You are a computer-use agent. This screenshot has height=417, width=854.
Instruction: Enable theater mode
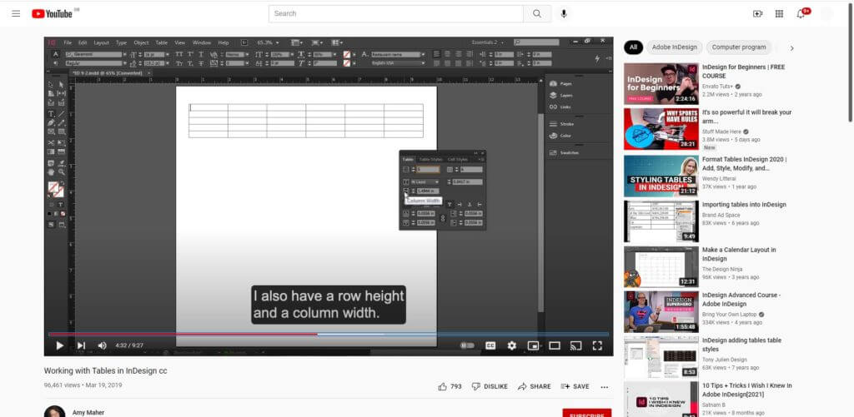coord(555,345)
